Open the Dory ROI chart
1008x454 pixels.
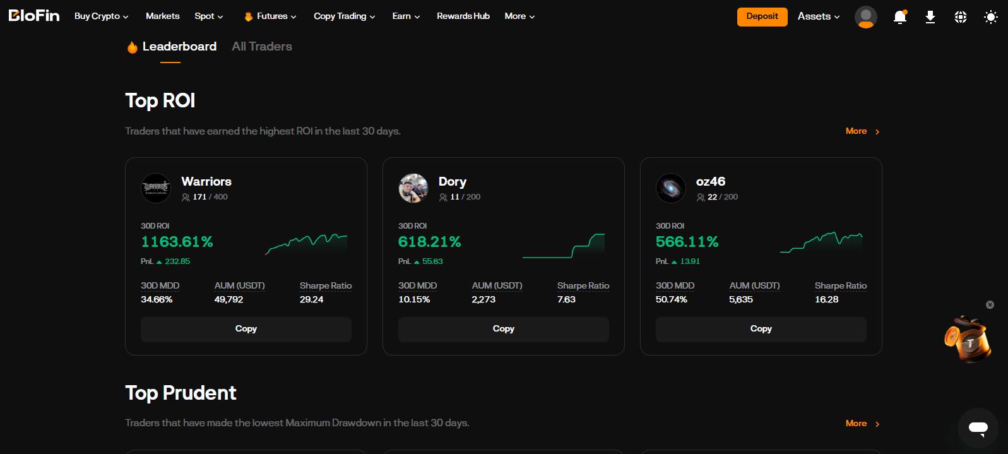[564, 246]
